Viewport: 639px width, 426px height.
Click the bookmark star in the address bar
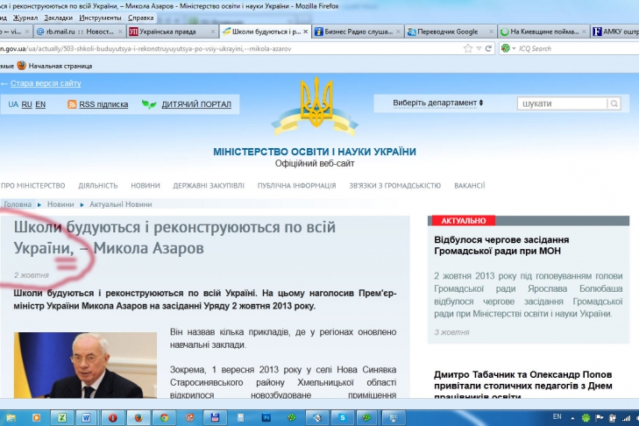(x=466, y=48)
